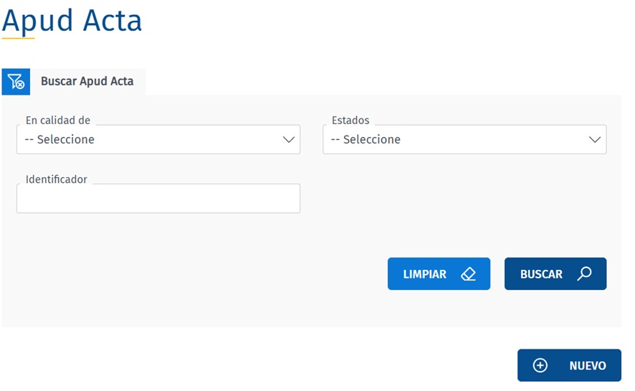Click the 'Estados' field label
The image size is (635, 391).
[x=350, y=121]
